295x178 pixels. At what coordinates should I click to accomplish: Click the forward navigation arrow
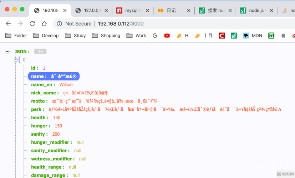coord(20,23)
